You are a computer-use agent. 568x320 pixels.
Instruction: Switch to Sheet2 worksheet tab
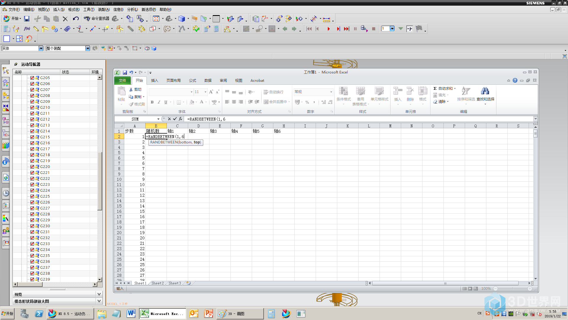click(x=157, y=283)
